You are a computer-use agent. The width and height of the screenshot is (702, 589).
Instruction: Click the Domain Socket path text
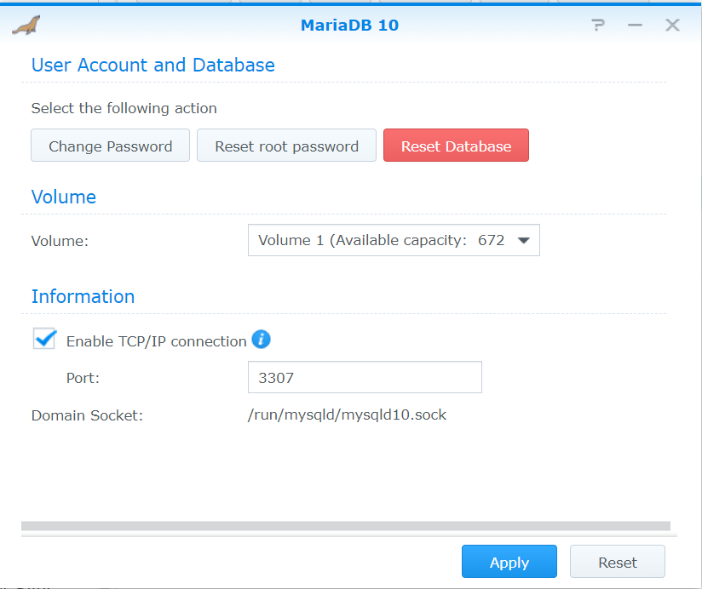tap(347, 415)
